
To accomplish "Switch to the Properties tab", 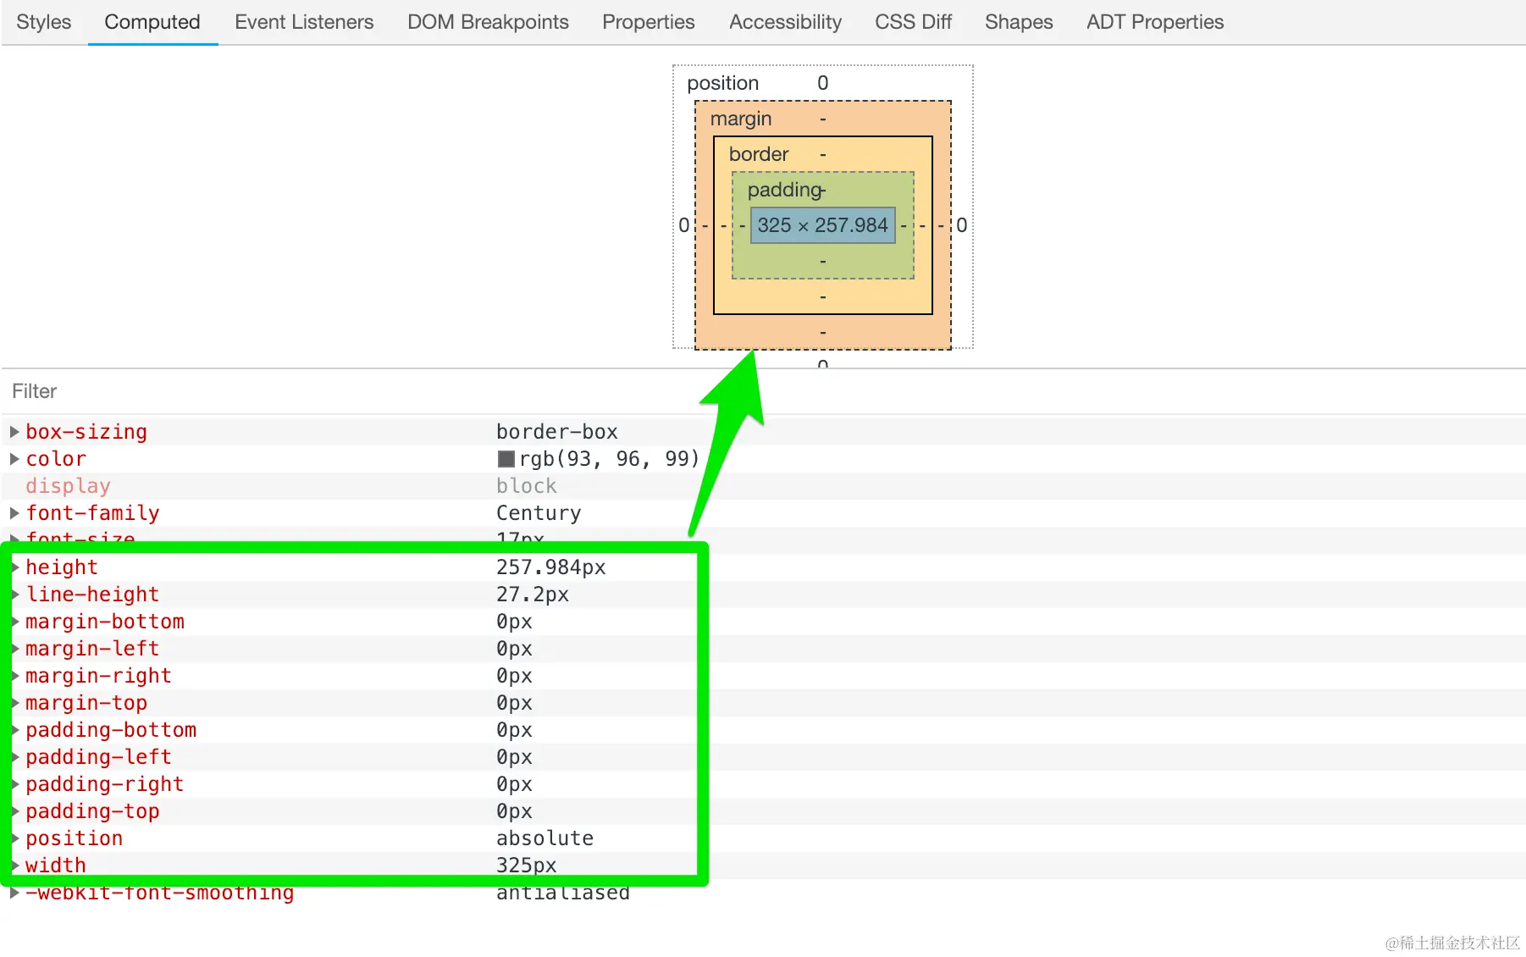I will tap(649, 22).
